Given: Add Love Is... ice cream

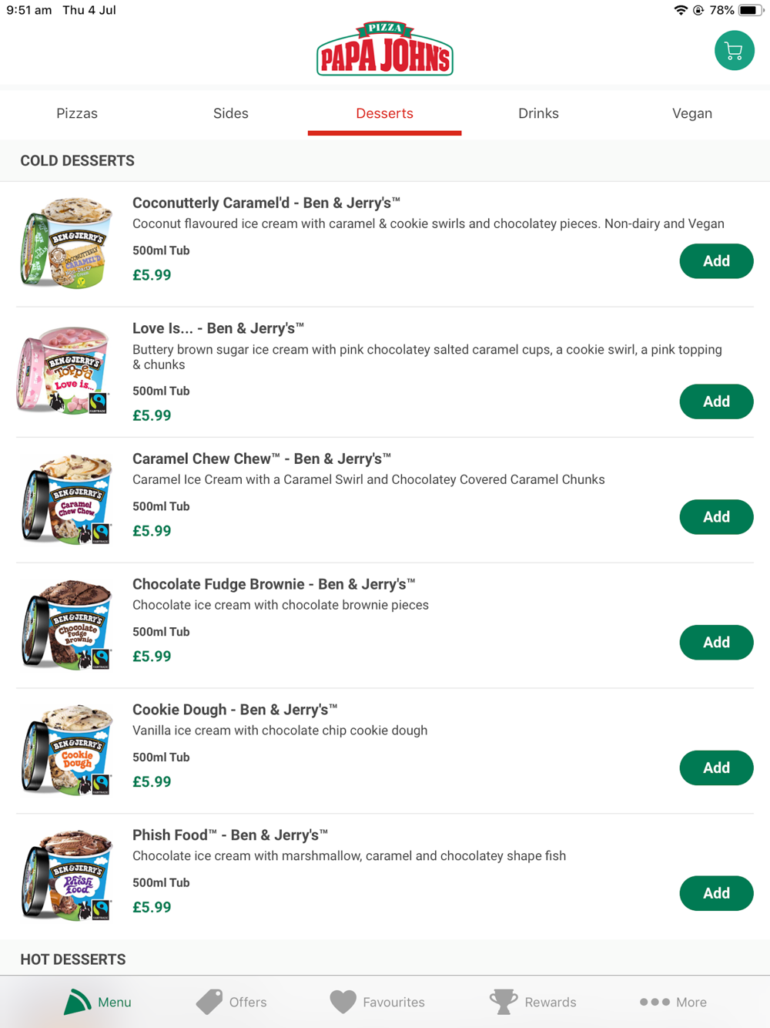Looking at the screenshot, I should pyautogui.click(x=715, y=401).
